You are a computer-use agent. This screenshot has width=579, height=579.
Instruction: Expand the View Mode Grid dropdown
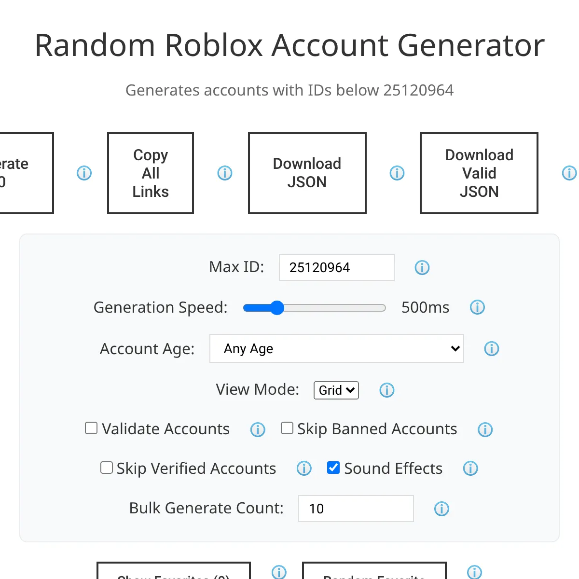click(x=336, y=390)
